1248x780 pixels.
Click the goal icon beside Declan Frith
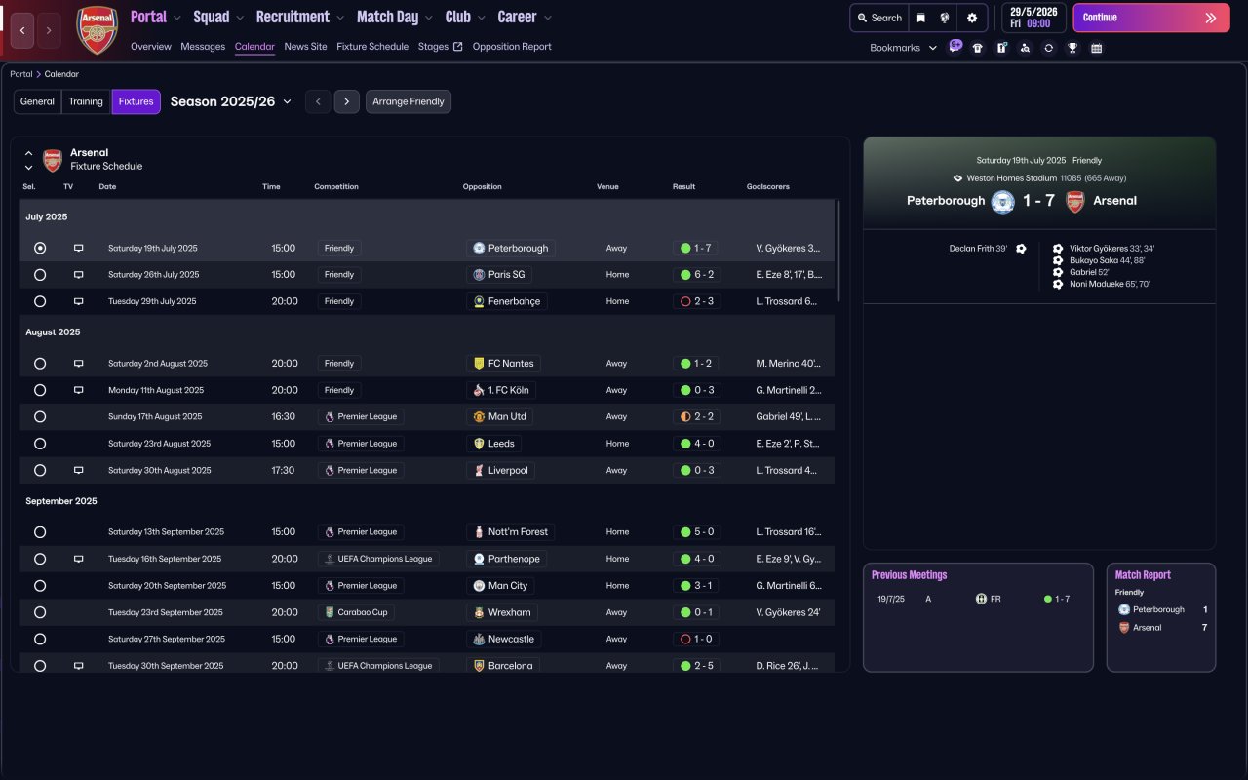click(1021, 249)
